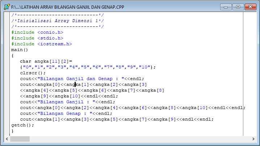Click the cout "Bilangan Ganjil : " line
Image resolution: width=260 pixels, height=146 pixels.
(x=67, y=102)
